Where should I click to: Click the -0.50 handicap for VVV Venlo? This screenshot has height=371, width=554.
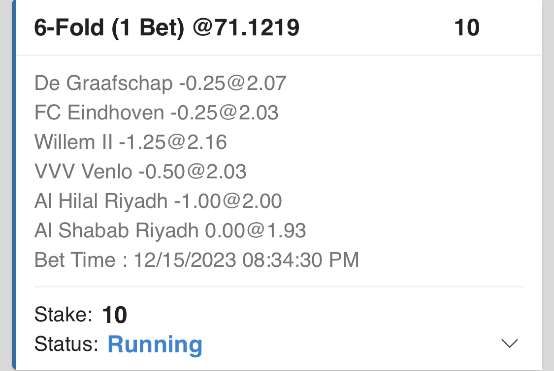[x=158, y=172]
